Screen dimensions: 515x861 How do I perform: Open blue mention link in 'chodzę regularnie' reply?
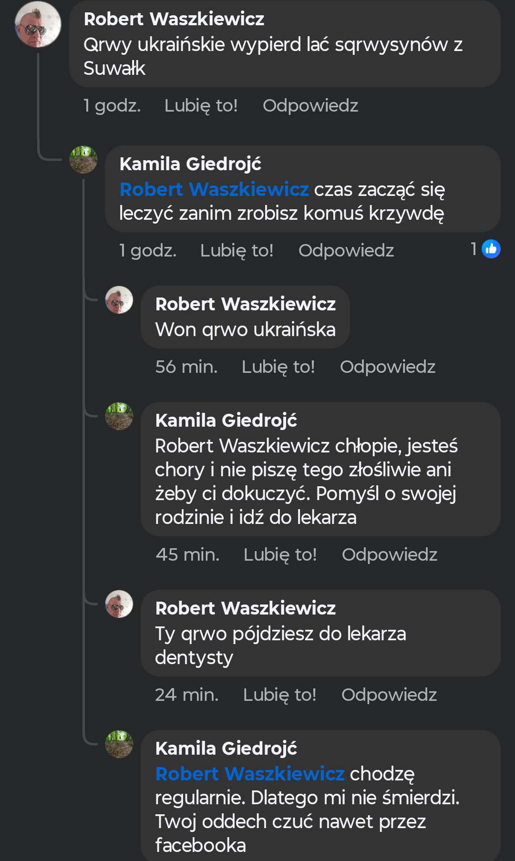coord(250,774)
